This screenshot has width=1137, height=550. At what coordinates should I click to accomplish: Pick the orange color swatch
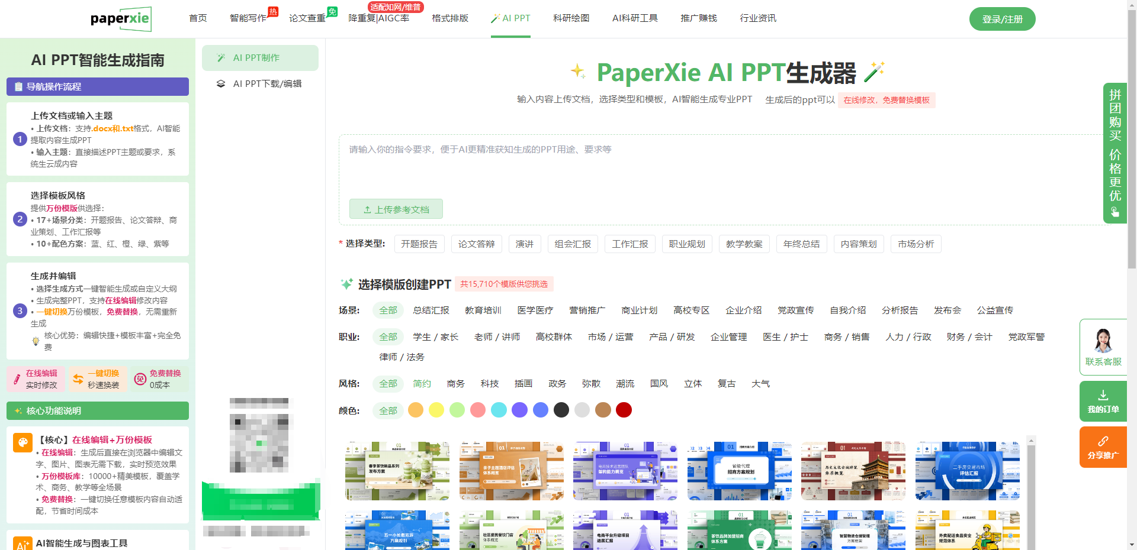tap(416, 410)
